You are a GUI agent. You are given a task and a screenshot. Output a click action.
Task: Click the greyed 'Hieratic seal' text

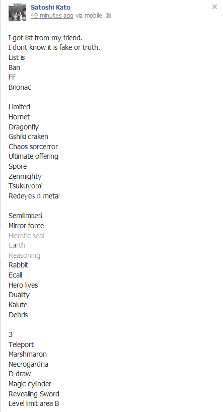[26, 236]
